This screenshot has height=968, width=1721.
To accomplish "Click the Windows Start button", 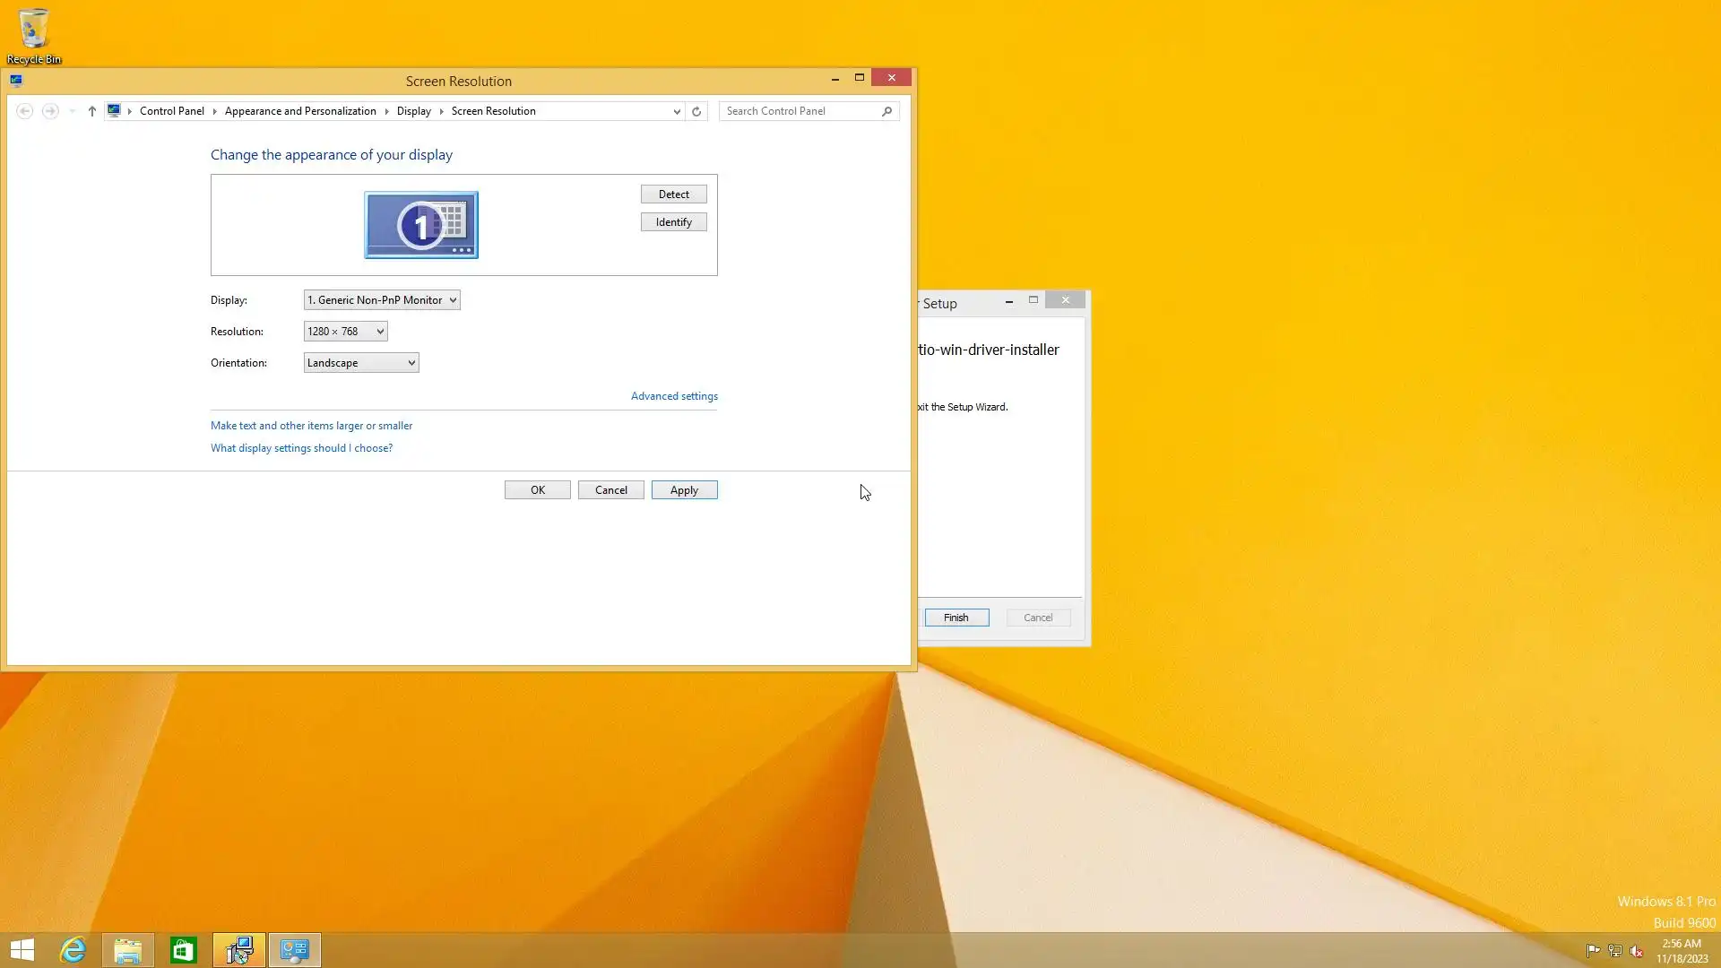I will [x=22, y=950].
